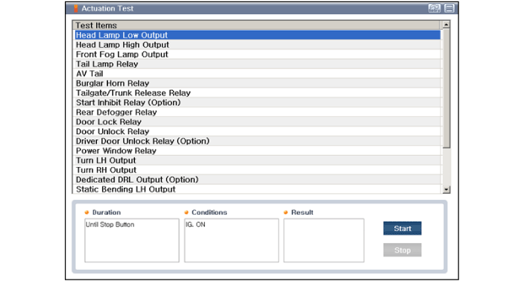Start the actuation test

tap(403, 229)
